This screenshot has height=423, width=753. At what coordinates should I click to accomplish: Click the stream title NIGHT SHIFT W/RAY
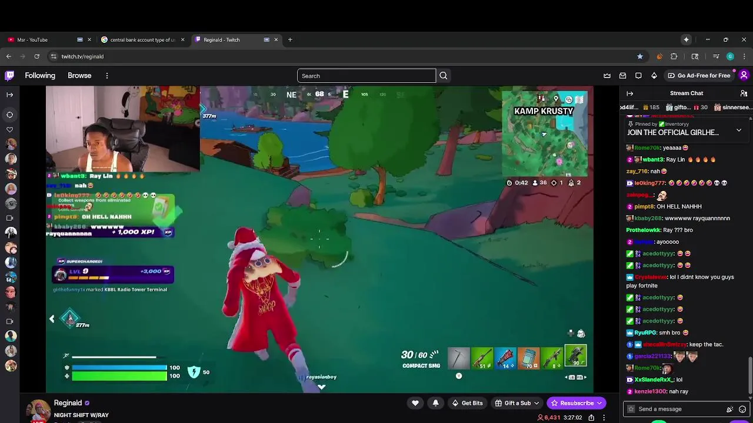pyautogui.click(x=81, y=415)
